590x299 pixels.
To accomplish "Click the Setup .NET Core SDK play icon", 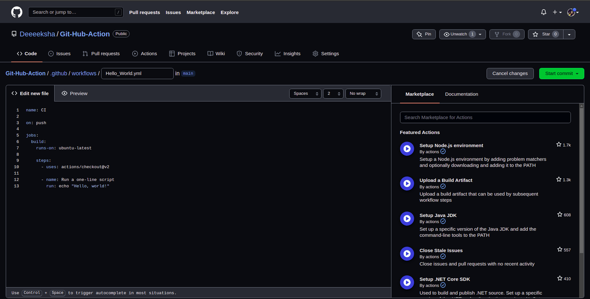I will tap(407, 282).
